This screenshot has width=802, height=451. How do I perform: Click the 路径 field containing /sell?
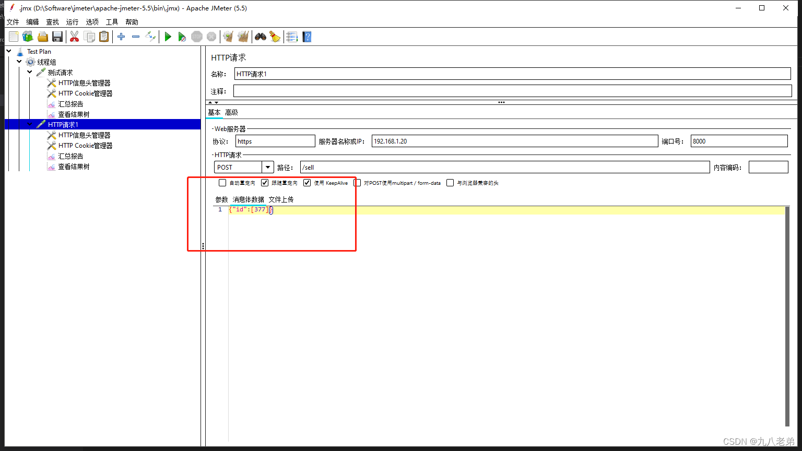[505, 167]
